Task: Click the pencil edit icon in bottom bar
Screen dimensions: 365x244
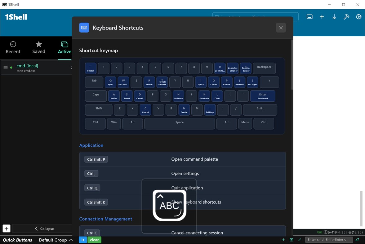Action: (300, 240)
